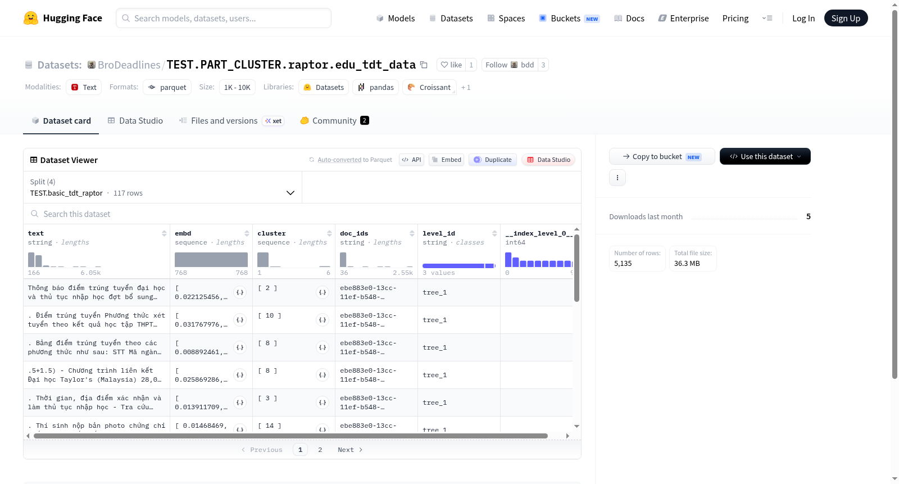Sort by level_id column
This screenshot has width=899, height=484.
pyautogui.click(x=494, y=233)
